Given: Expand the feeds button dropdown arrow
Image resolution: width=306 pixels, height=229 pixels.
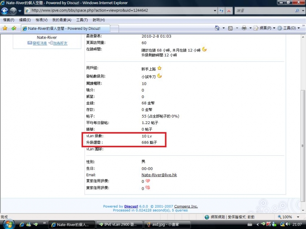Looking at the screenshot, I should 237,28.
